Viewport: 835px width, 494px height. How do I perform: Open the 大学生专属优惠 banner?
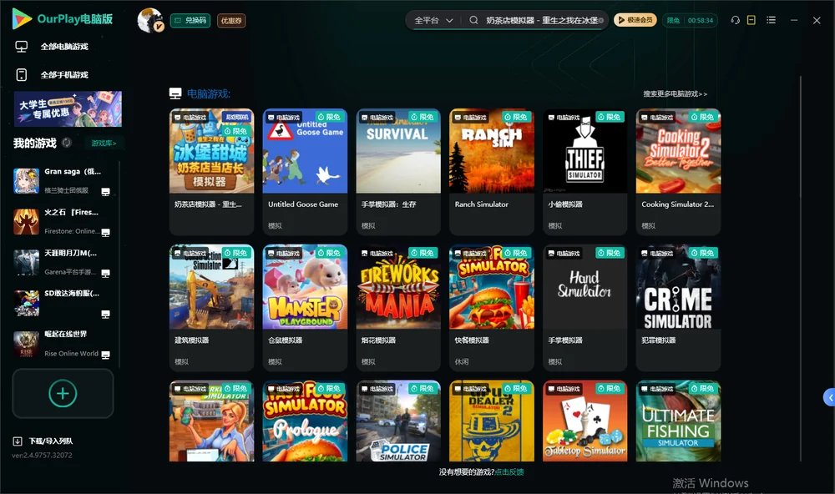coord(68,108)
